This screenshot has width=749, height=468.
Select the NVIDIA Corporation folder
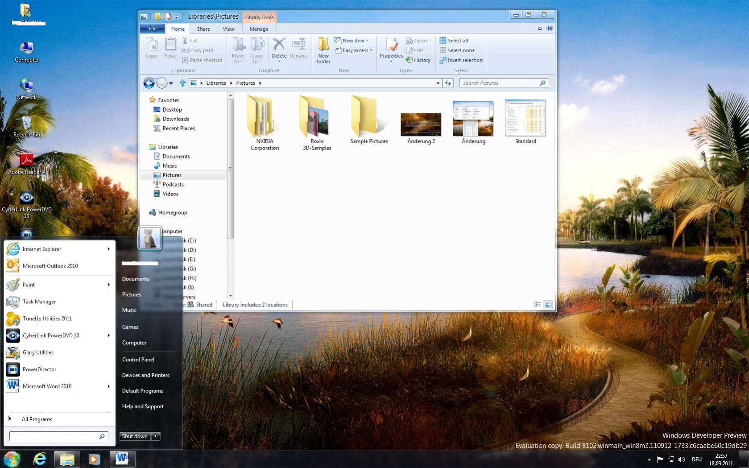coord(265,123)
